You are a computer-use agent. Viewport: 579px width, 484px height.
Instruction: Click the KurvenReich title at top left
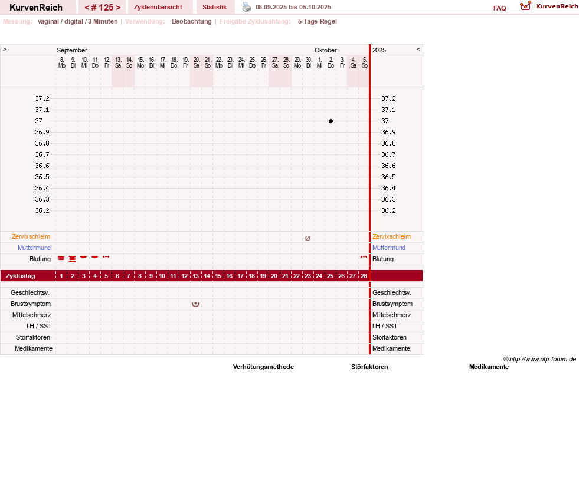(36, 8)
